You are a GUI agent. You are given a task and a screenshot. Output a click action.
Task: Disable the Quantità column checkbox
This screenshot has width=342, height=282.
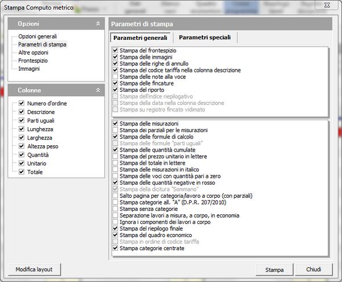[x=22, y=155]
